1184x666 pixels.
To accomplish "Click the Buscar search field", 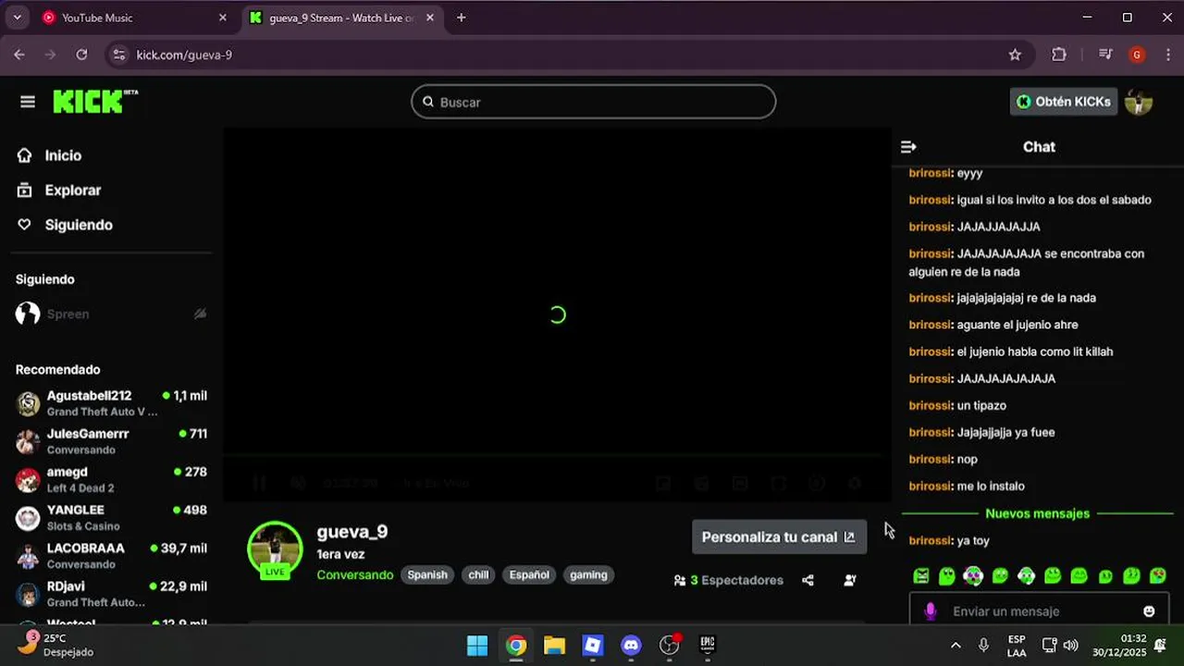I will click(x=593, y=102).
